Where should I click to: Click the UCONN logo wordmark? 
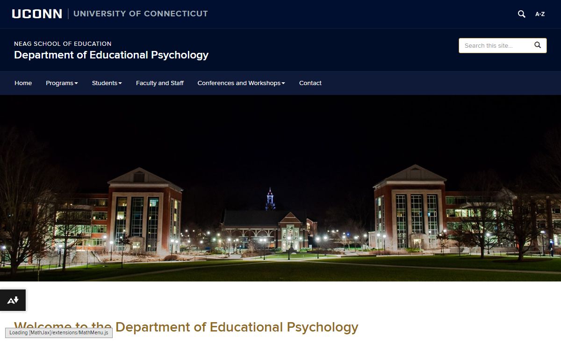click(37, 14)
